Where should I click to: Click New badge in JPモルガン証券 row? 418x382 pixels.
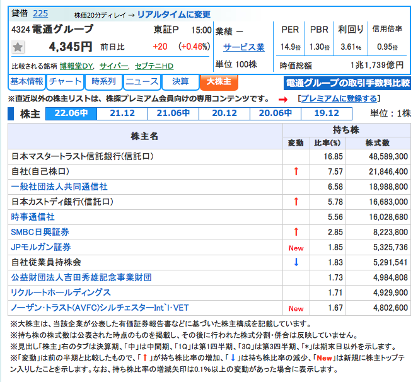tap(296, 248)
